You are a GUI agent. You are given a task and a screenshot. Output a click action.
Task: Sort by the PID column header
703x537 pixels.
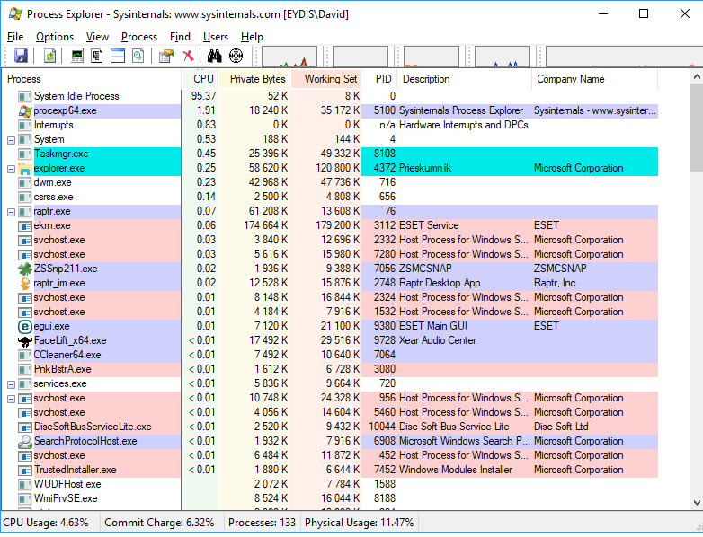point(379,79)
